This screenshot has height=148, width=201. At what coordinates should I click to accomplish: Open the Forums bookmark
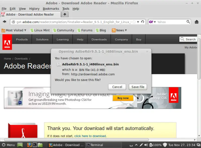tap(85, 30)
